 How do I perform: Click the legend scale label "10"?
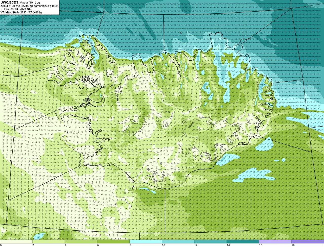click(164, 245)
